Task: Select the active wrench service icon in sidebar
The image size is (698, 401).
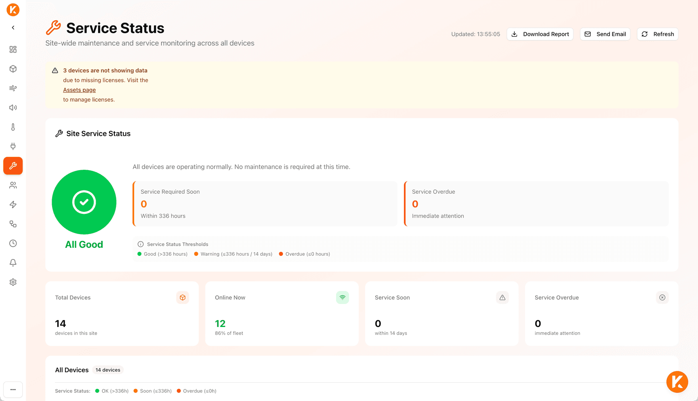Action: click(x=13, y=166)
